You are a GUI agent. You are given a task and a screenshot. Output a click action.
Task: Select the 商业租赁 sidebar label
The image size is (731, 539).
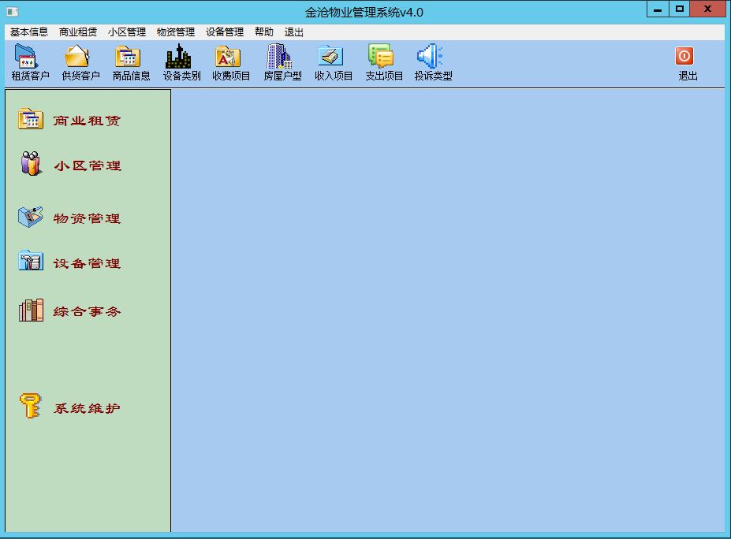point(87,121)
